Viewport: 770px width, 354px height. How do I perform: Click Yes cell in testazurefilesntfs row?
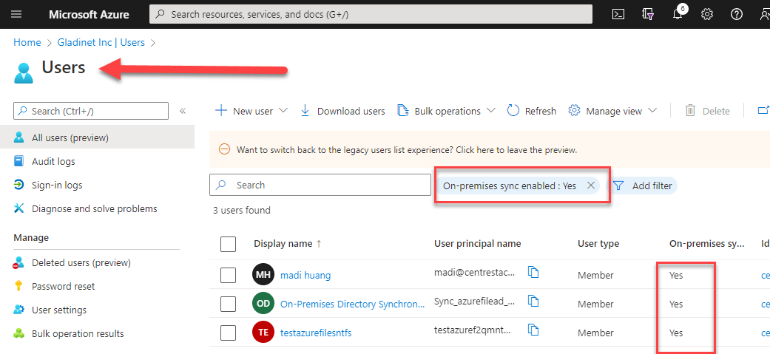tap(676, 333)
